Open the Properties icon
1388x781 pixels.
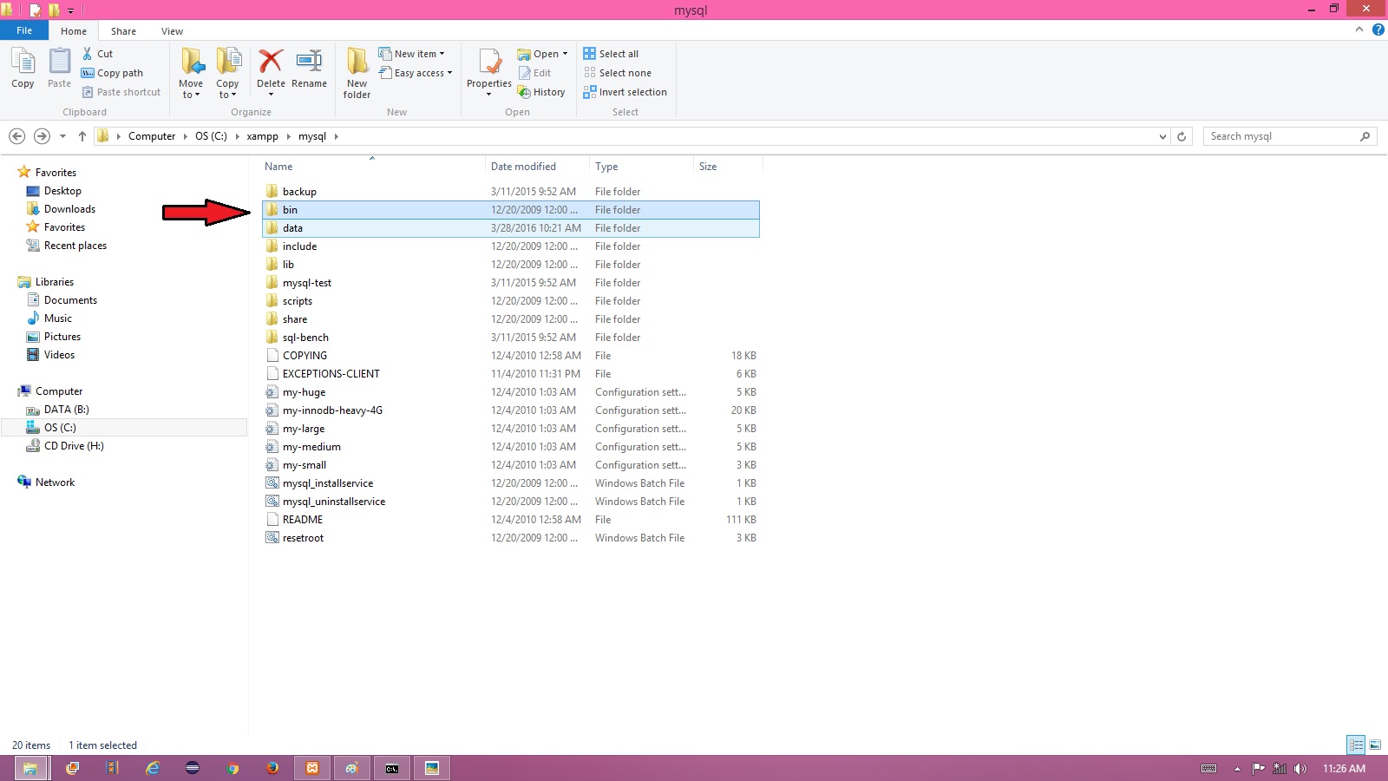489,62
